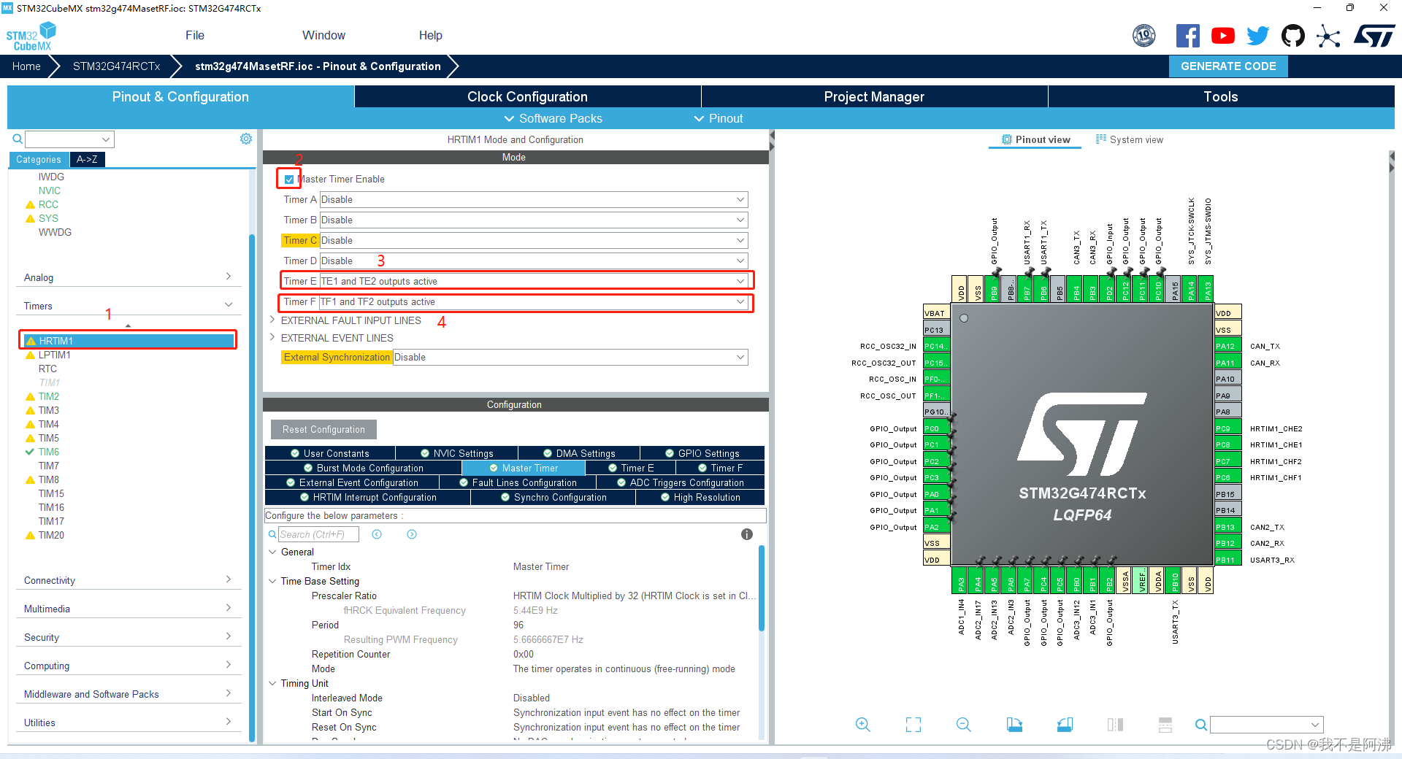Show parameter info icon
1402x759 pixels.
coord(746,534)
